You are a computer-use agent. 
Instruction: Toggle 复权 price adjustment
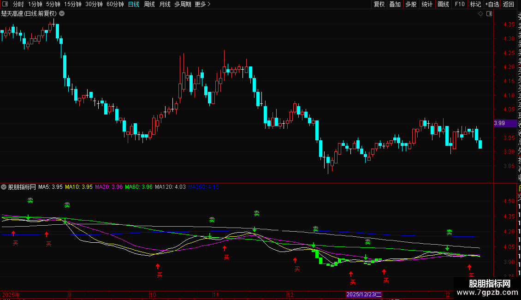tap(379, 5)
